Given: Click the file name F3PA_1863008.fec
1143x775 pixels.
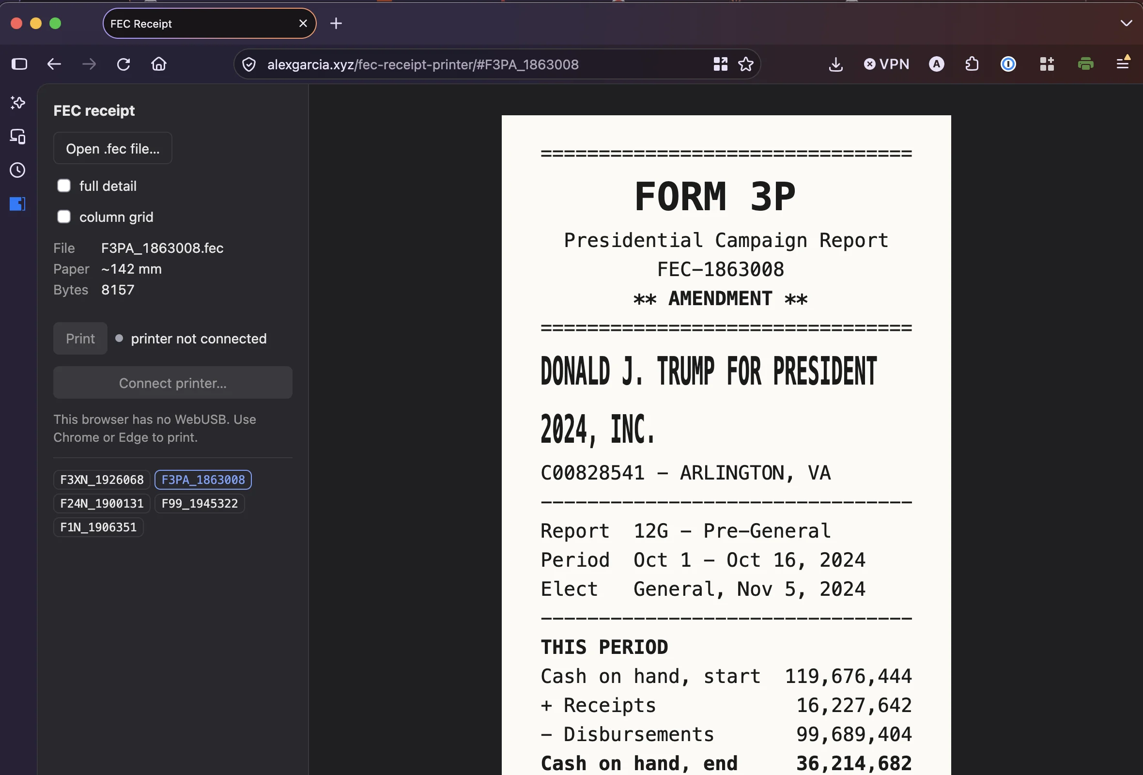Looking at the screenshot, I should click(x=162, y=248).
